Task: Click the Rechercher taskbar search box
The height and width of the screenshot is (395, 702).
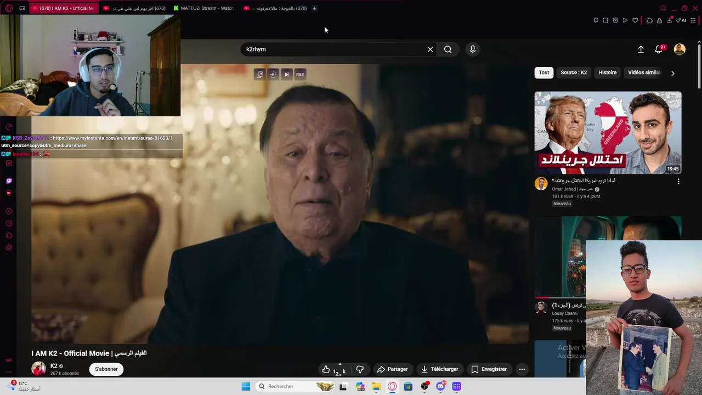Action: click(x=295, y=386)
